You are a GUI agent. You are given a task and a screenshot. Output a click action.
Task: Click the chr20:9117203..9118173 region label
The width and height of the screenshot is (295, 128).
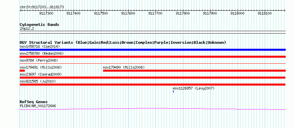click(42, 7)
